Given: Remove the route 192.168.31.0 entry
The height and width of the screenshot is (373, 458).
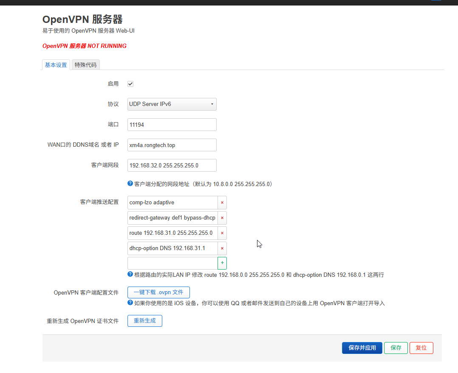Looking at the screenshot, I should pyautogui.click(x=222, y=233).
